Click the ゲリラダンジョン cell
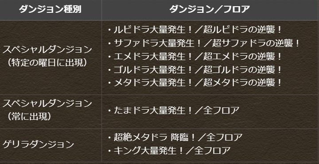Screen dimensions: 319x164 [38, 144]
